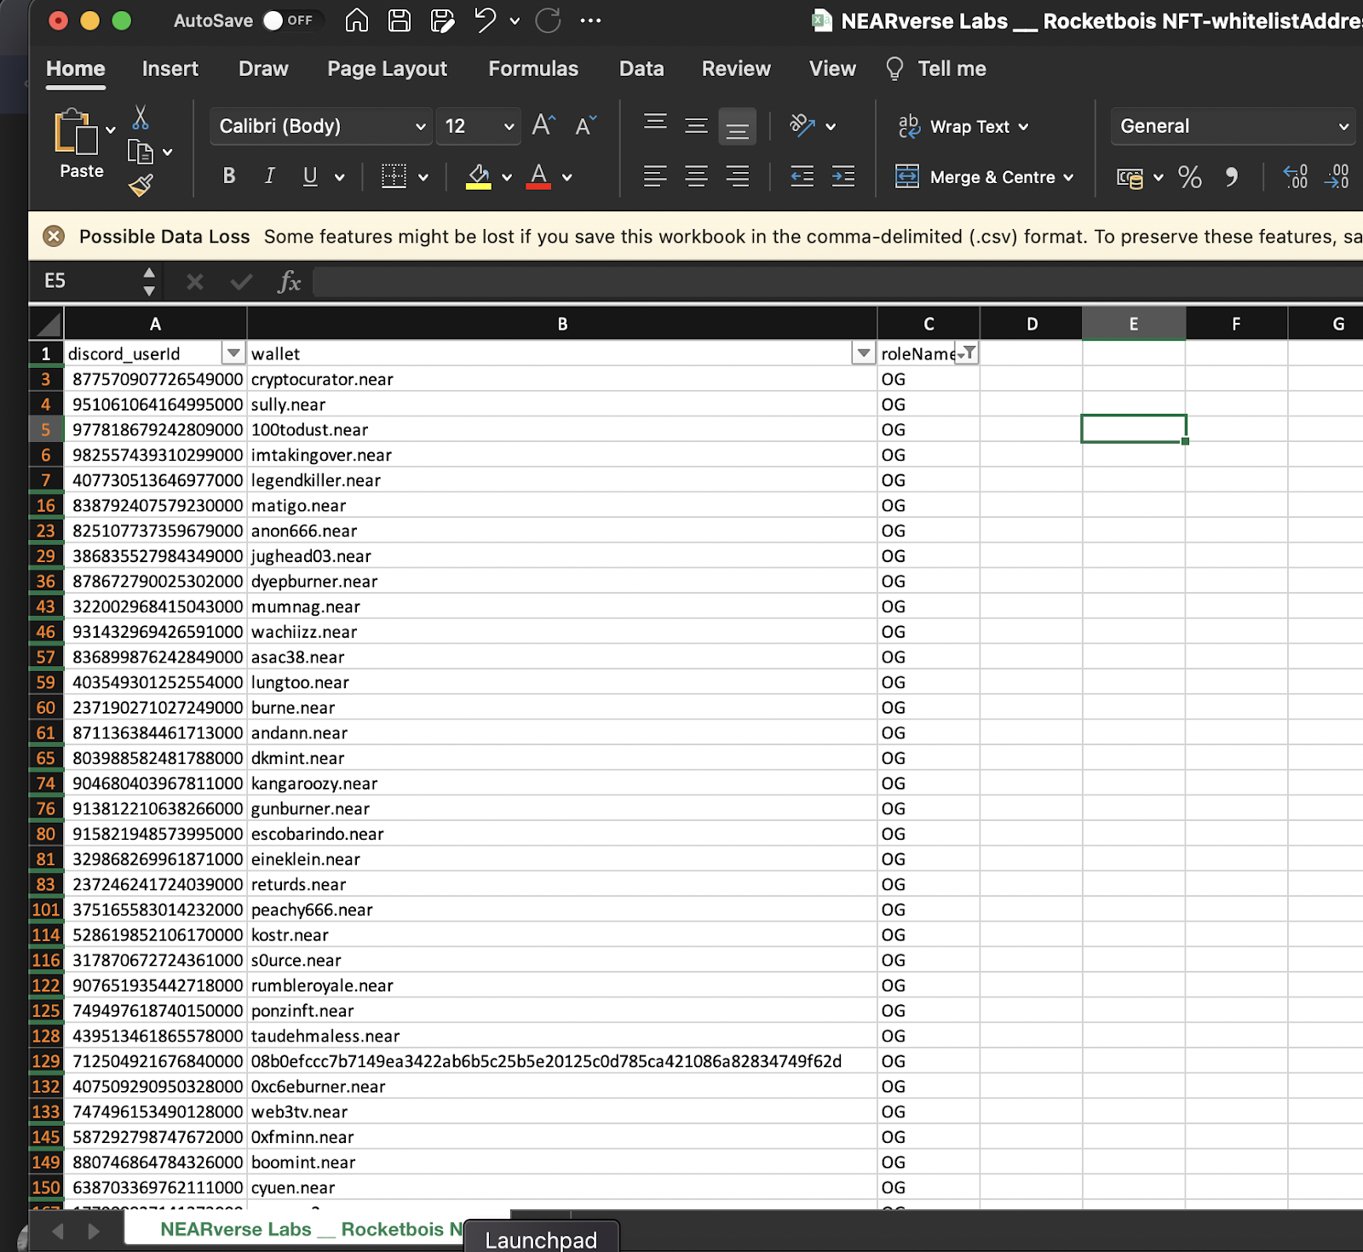Viewport: 1363px width, 1252px height.
Task: Open the Calibri (Body) font dropdown
Action: tap(320, 126)
